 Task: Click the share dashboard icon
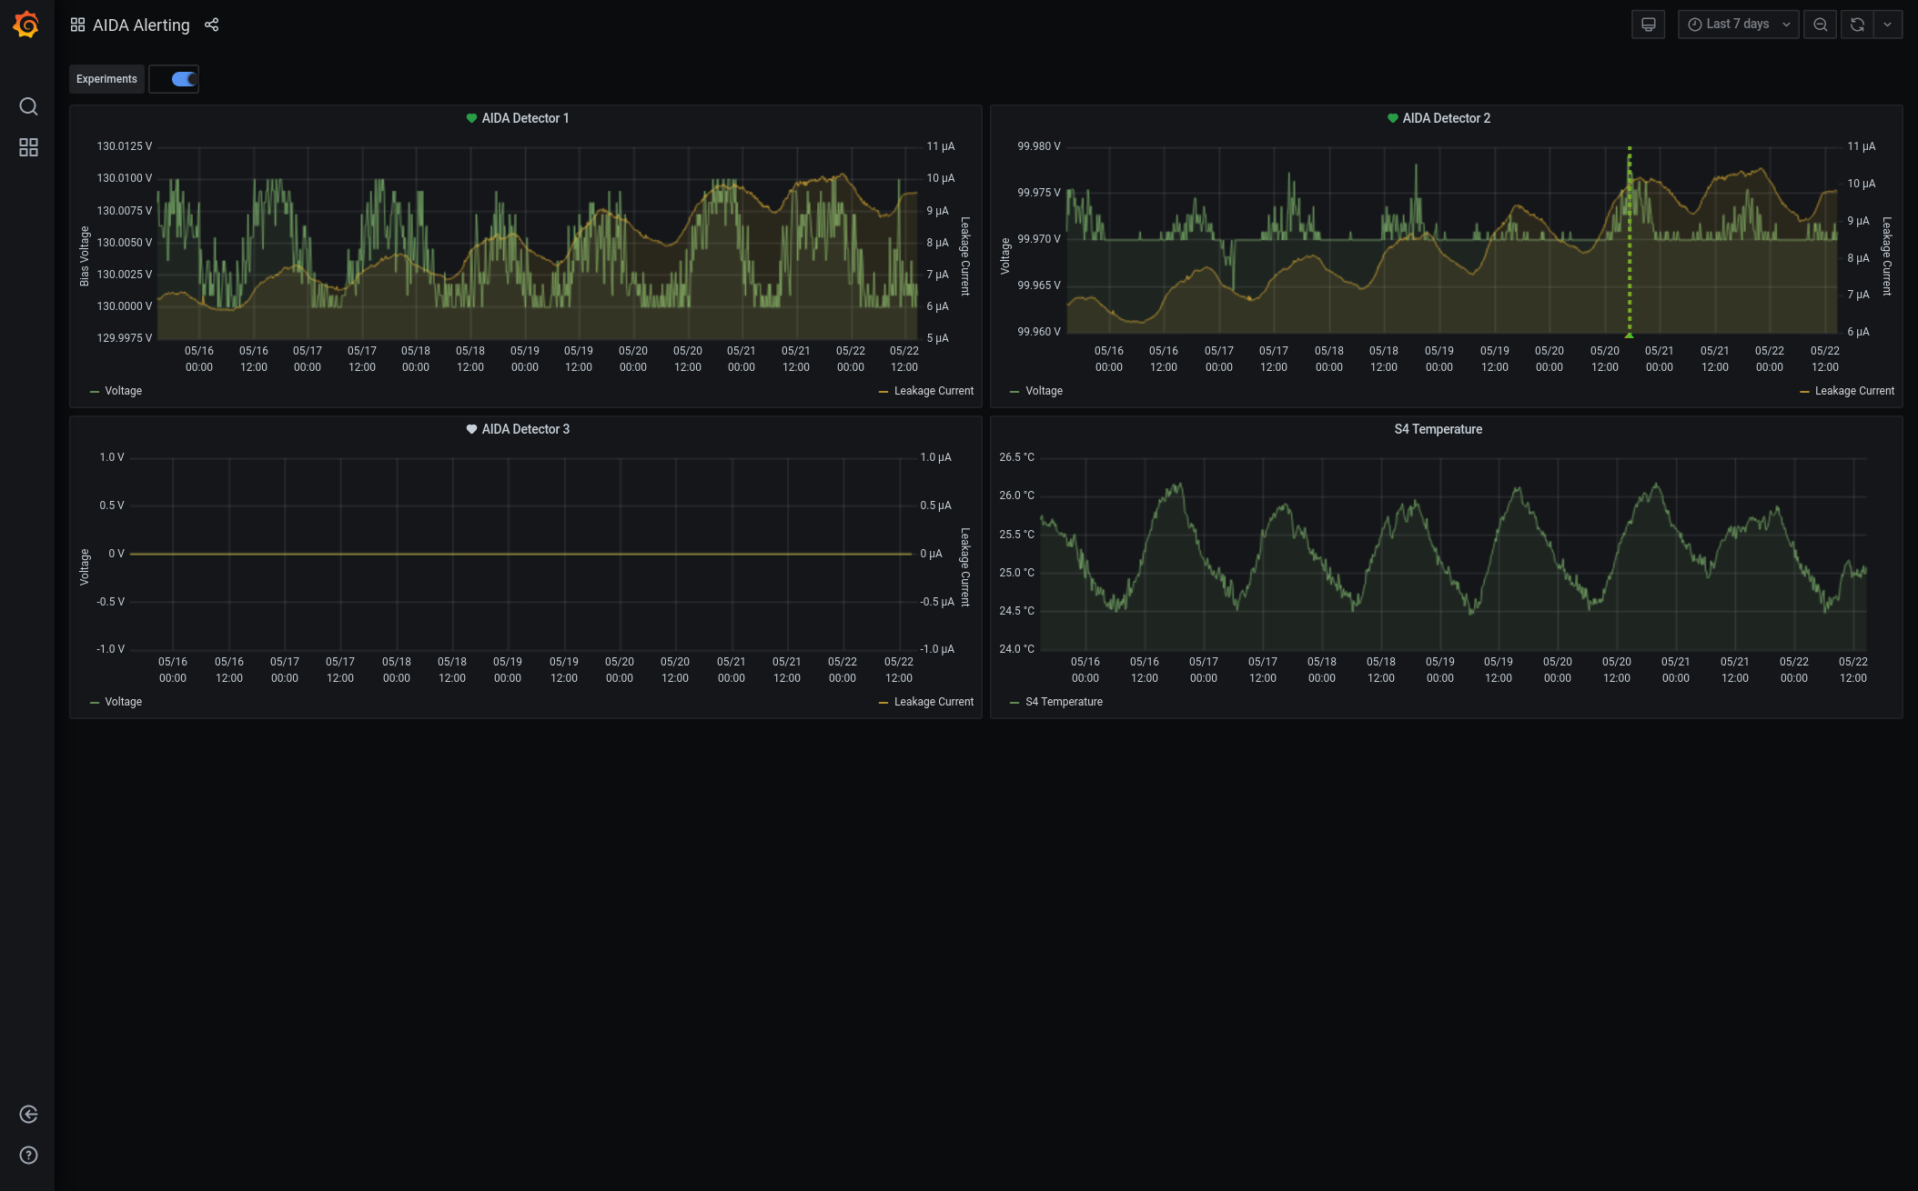[x=211, y=25]
